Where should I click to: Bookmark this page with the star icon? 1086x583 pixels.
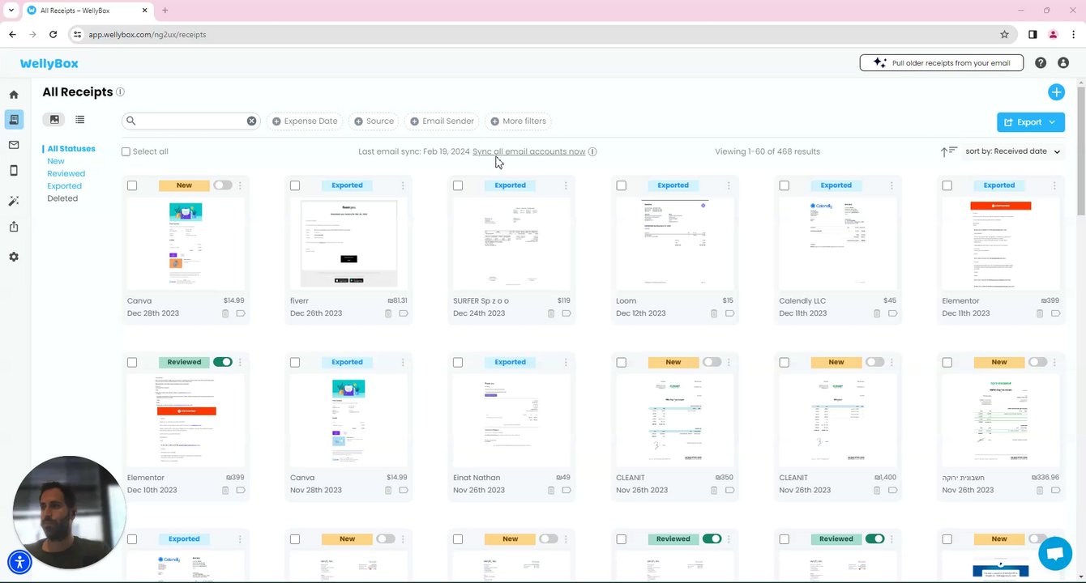point(1004,35)
